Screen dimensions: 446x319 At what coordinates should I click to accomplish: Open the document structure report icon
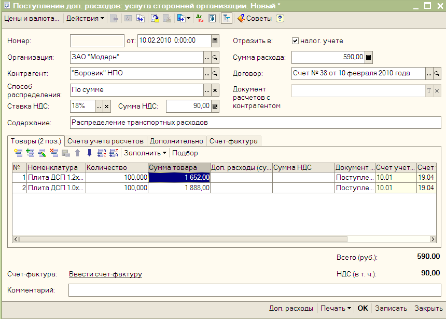click(x=213, y=19)
